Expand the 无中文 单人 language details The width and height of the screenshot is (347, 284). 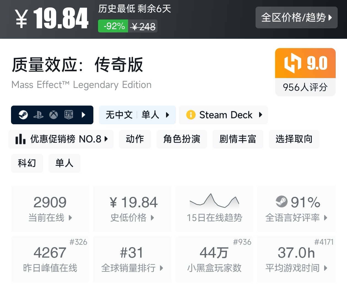(x=137, y=115)
